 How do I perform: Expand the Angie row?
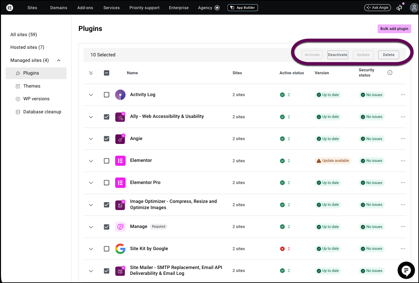click(91, 139)
